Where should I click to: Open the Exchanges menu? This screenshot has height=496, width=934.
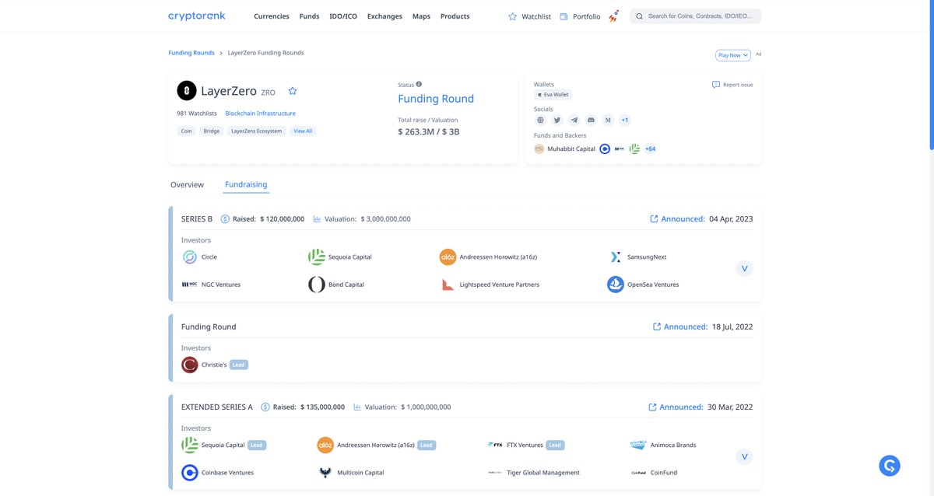click(384, 16)
